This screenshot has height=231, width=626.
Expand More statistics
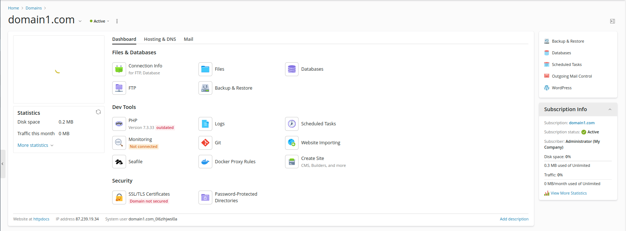point(35,145)
